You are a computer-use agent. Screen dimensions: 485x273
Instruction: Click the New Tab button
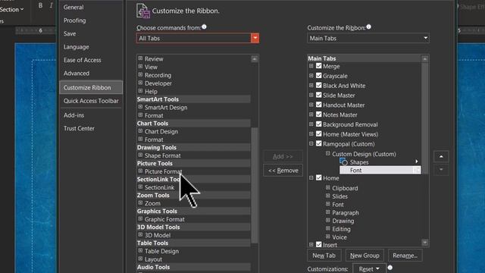pos(324,256)
